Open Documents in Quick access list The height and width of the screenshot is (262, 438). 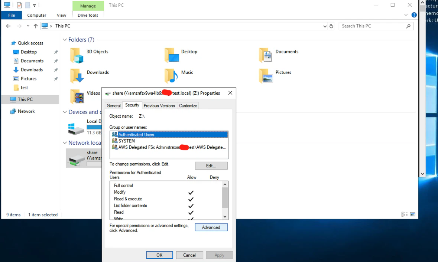pyautogui.click(x=32, y=61)
